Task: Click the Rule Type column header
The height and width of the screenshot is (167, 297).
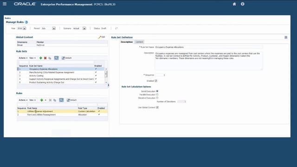Action: [83, 108]
